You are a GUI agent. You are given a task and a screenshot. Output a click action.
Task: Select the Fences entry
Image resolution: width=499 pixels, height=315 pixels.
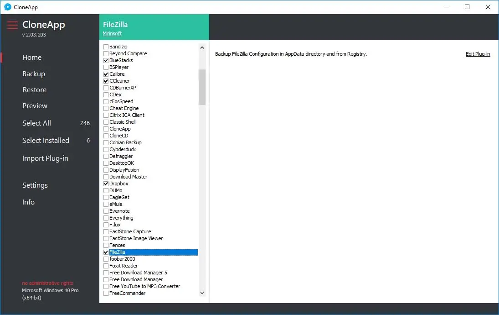coord(117,246)
